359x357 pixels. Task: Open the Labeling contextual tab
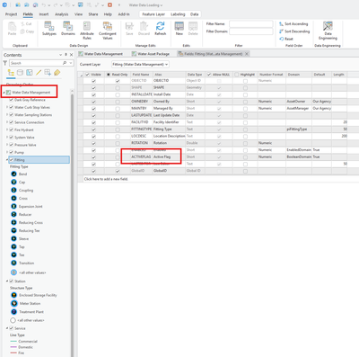178,14
